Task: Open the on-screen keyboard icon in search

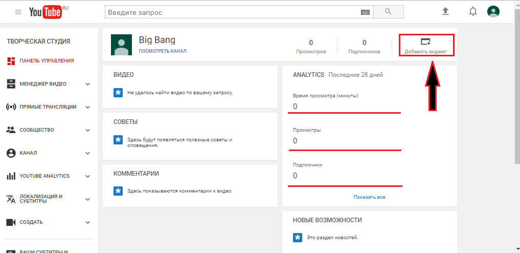Action: (x=365, y=12)
